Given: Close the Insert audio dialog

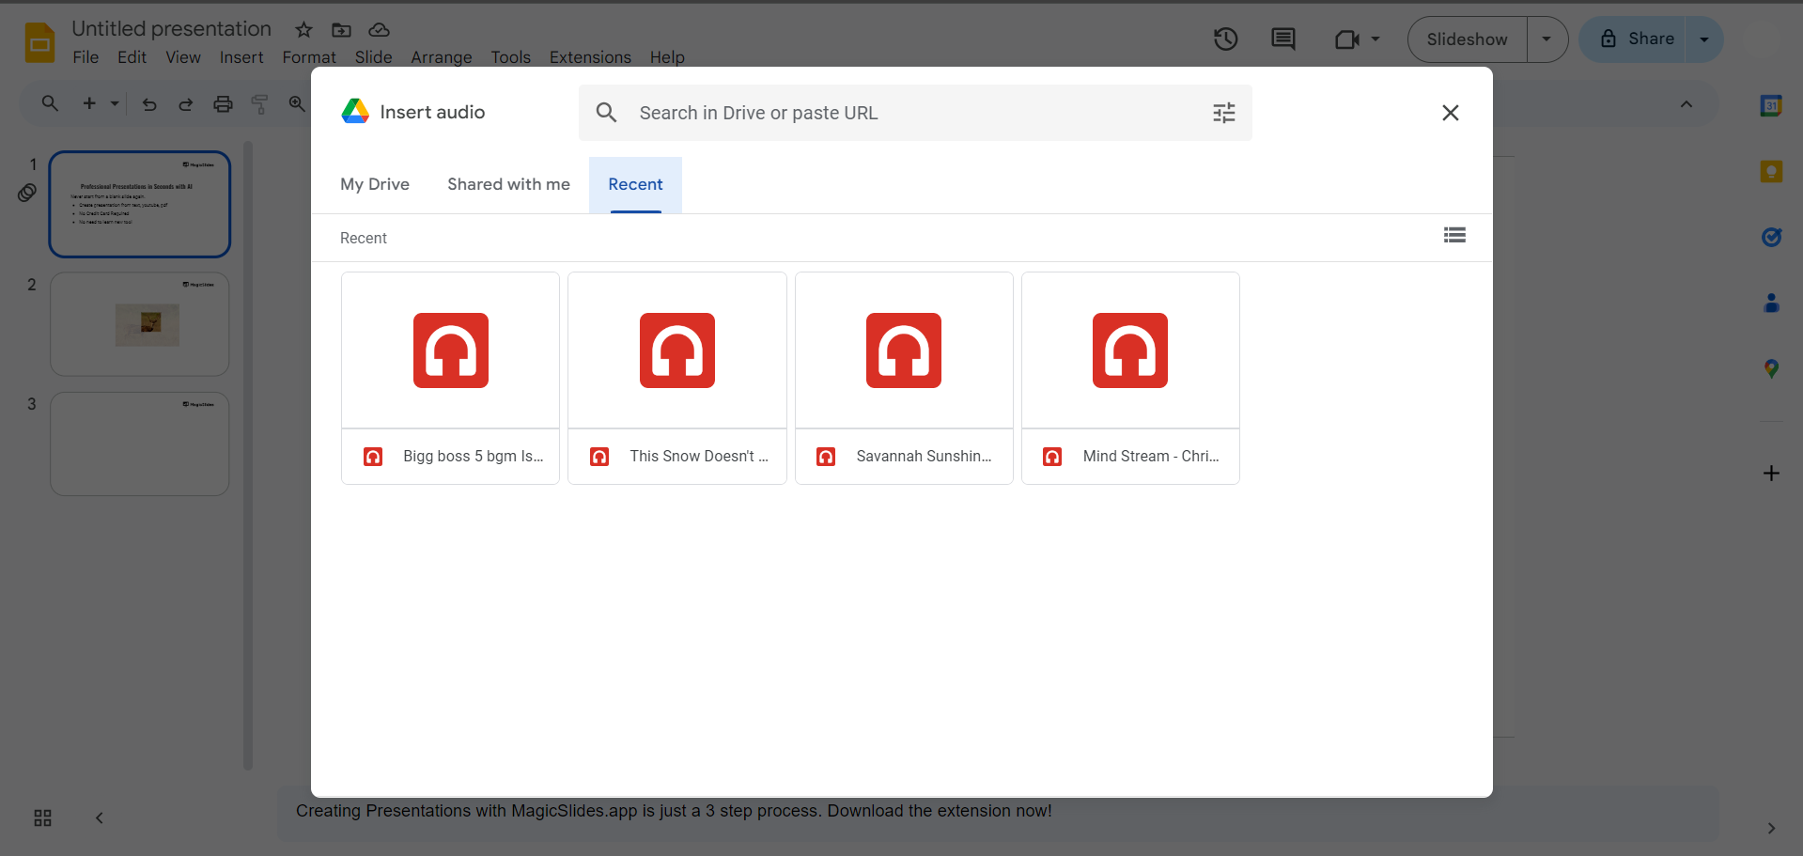Looking at the screenshot, I should coord(1450,113).
